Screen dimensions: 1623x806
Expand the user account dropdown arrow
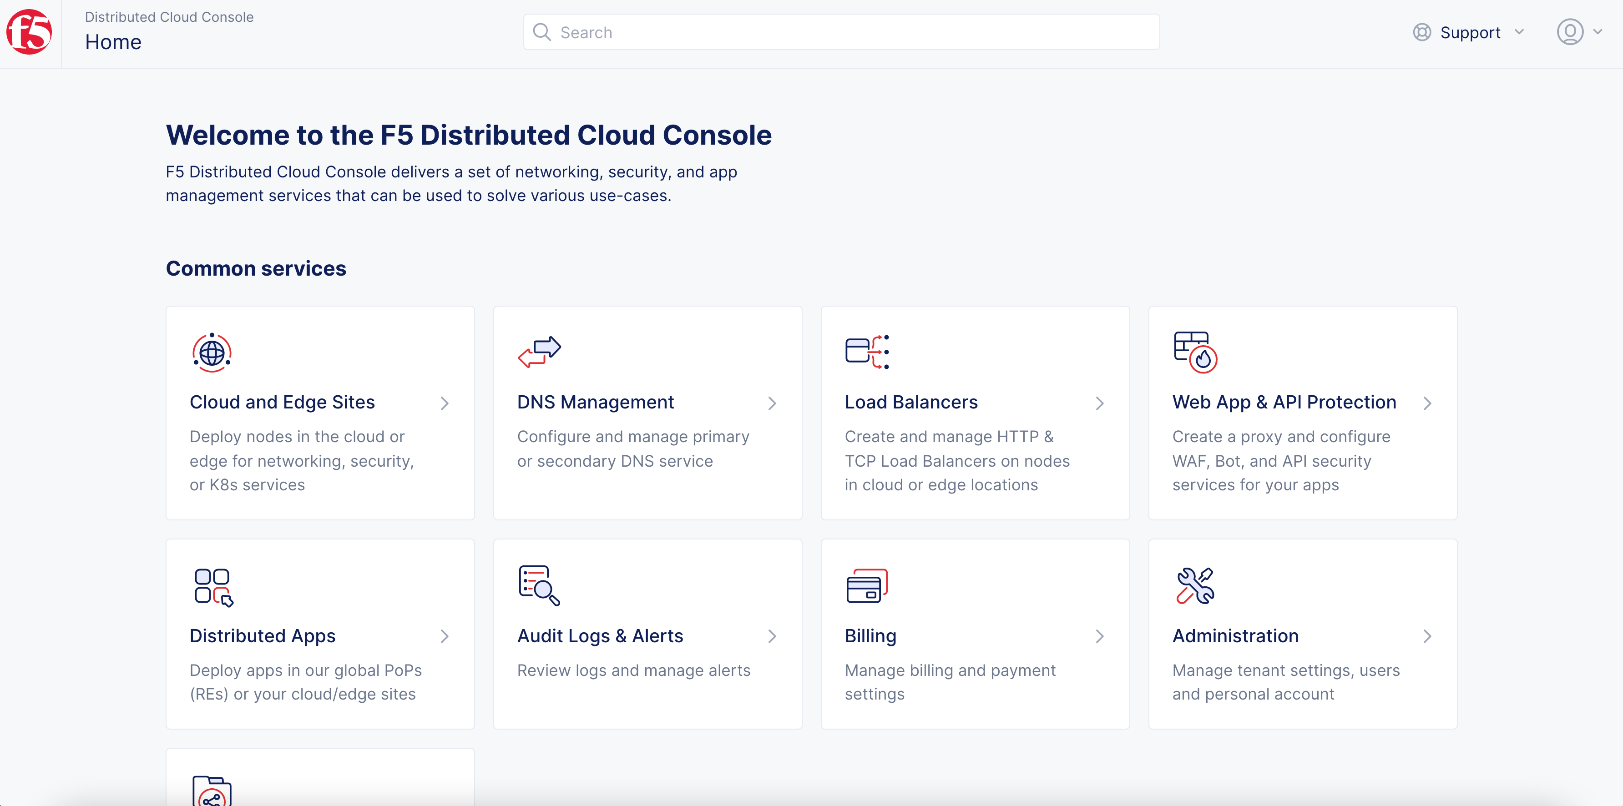pos(1598,31)
